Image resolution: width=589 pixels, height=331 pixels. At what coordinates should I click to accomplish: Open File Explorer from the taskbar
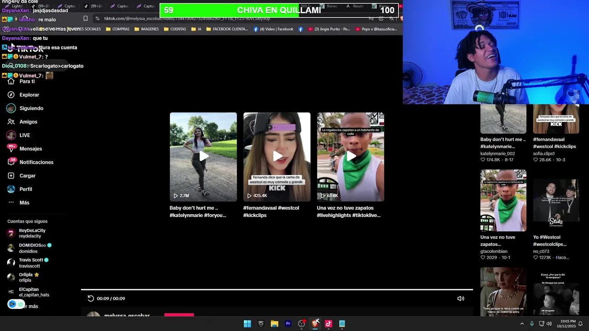274,324
